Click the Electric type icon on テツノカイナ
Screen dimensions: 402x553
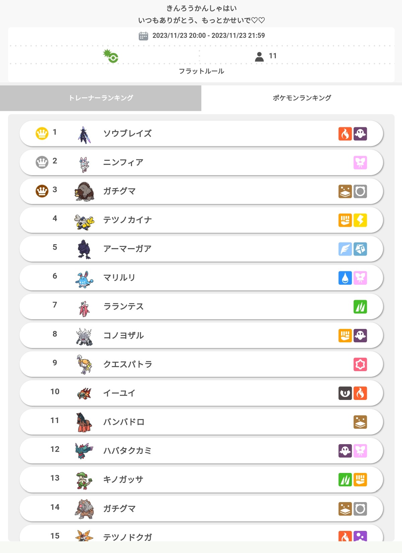coord(360,220)
